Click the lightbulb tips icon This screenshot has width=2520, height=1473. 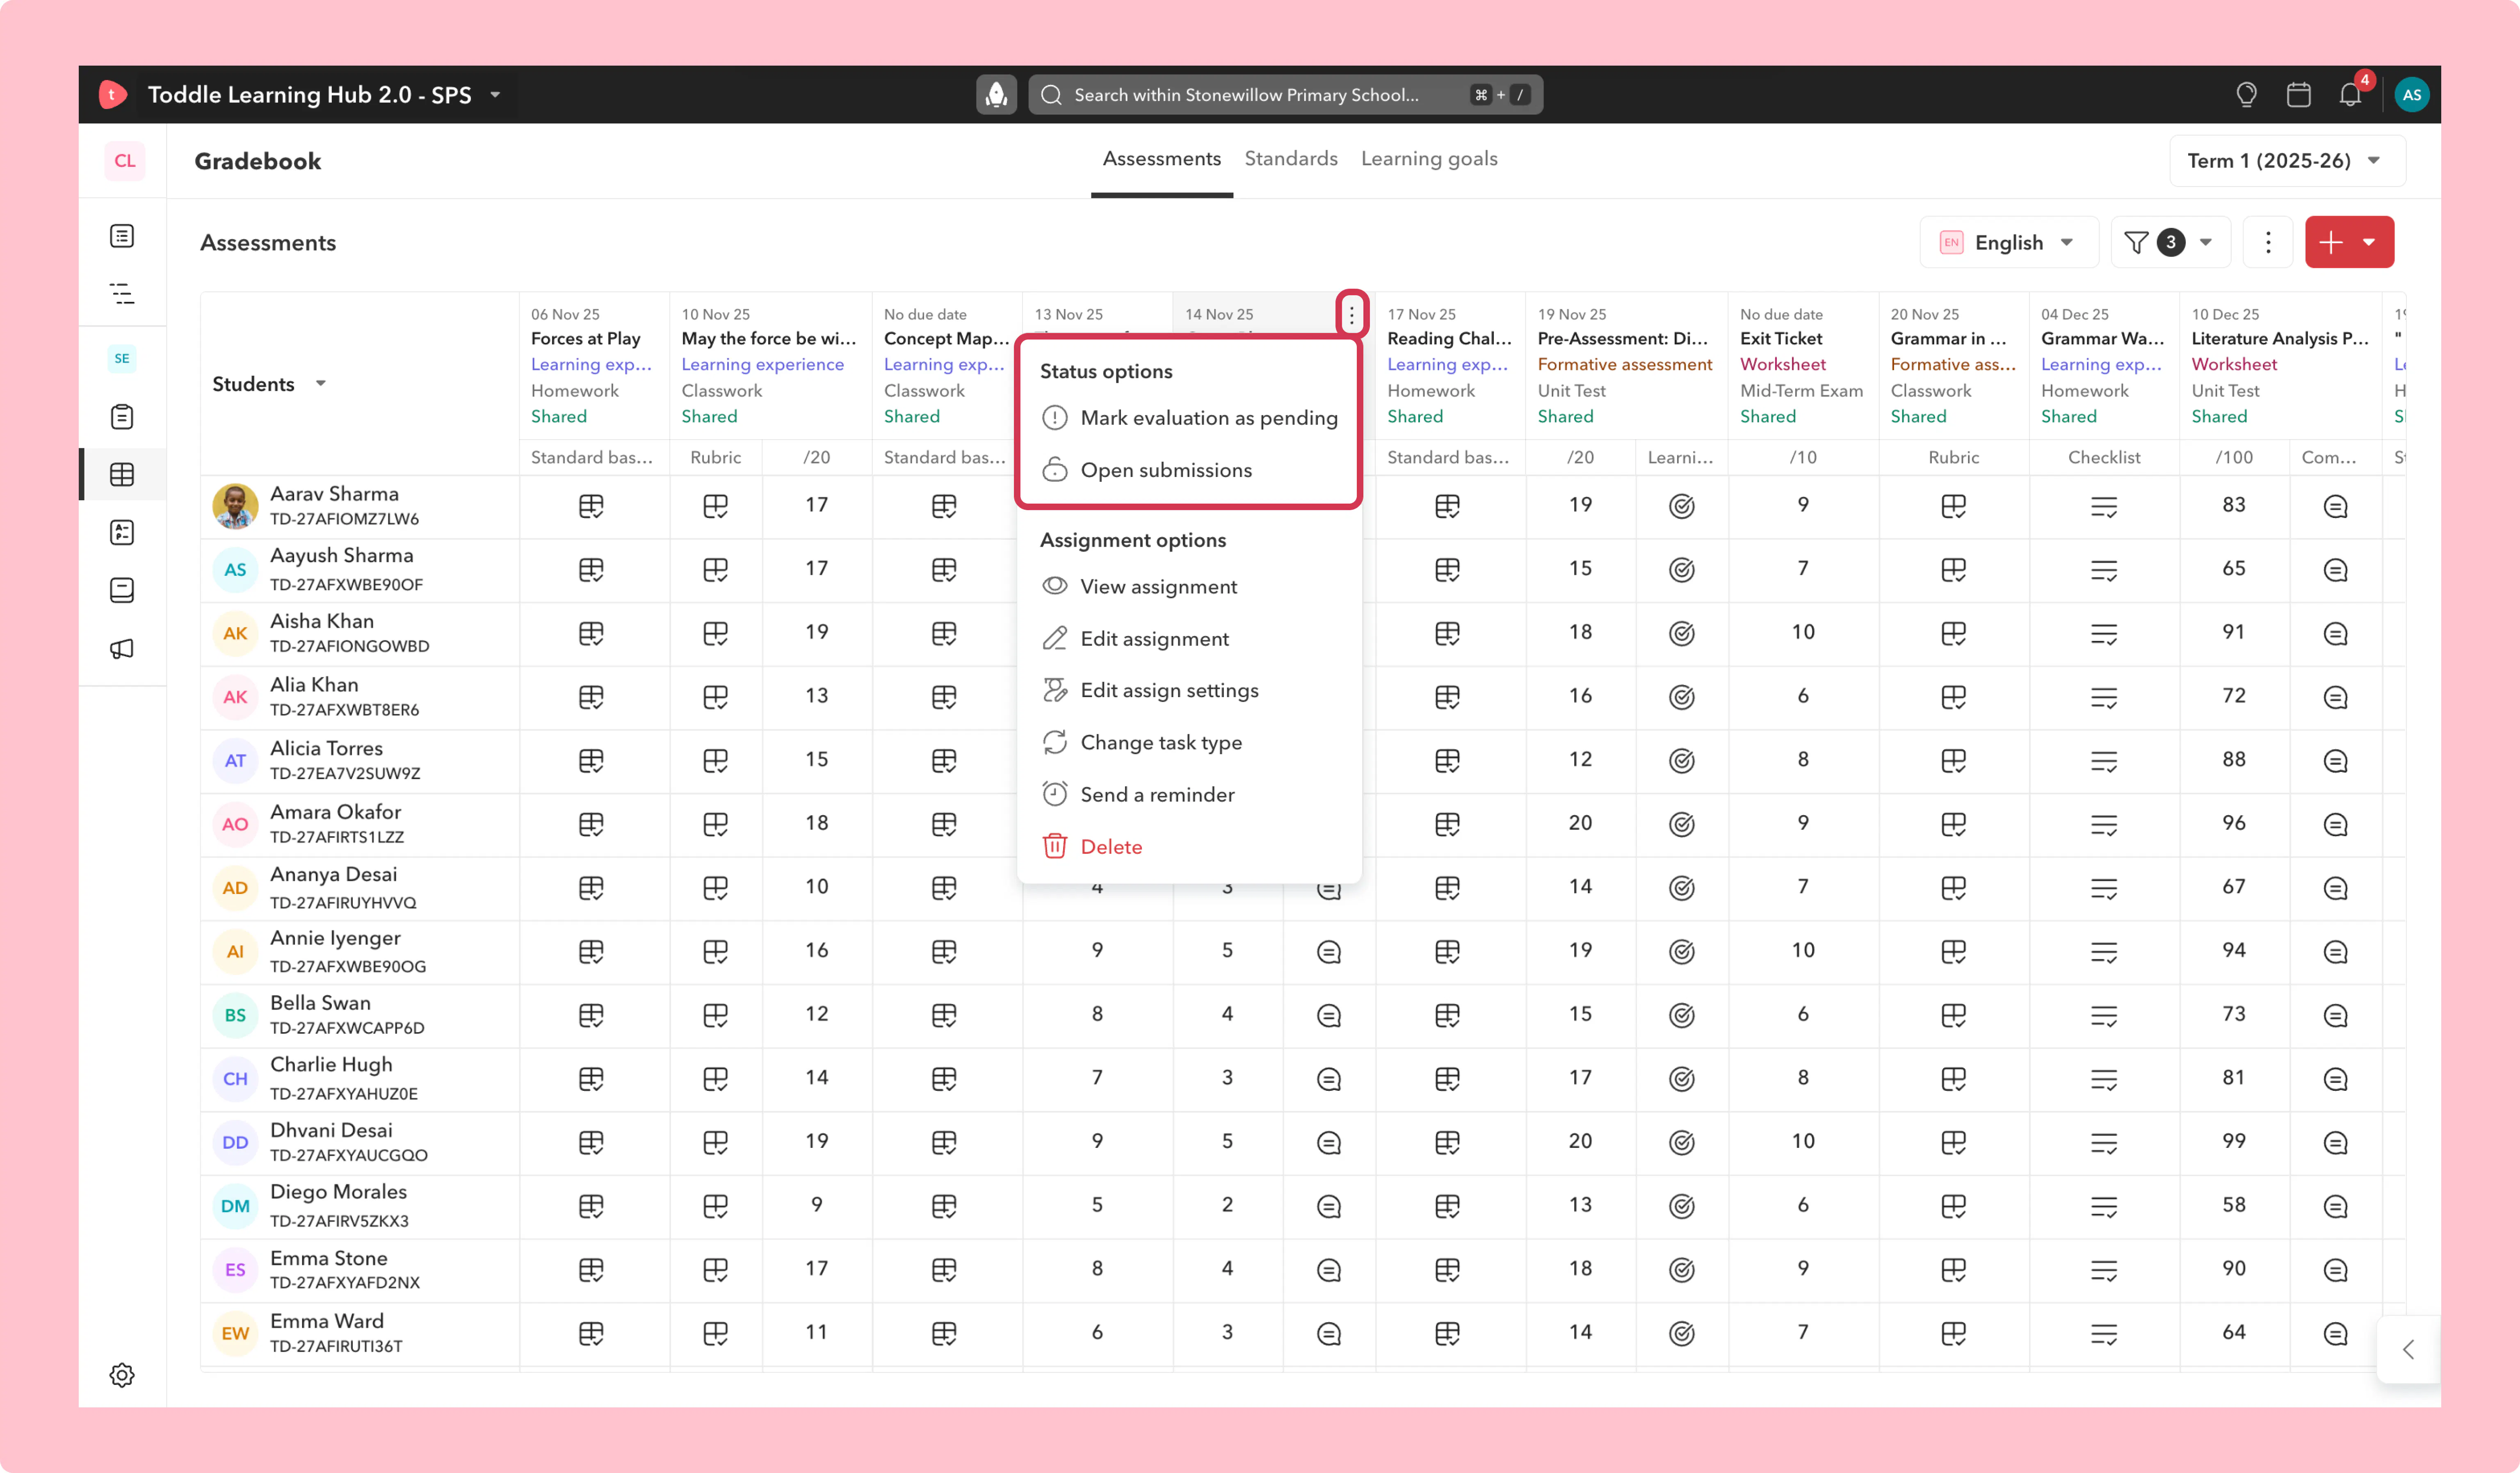(2246, 95)
